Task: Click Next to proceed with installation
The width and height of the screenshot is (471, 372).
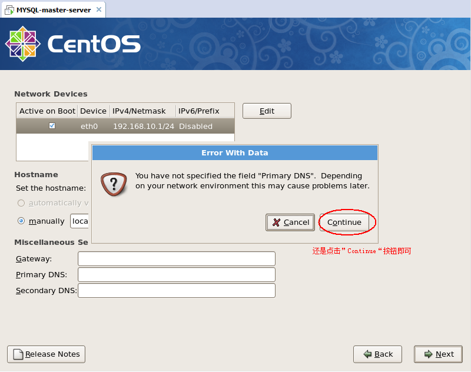Action: coord(438,354)
